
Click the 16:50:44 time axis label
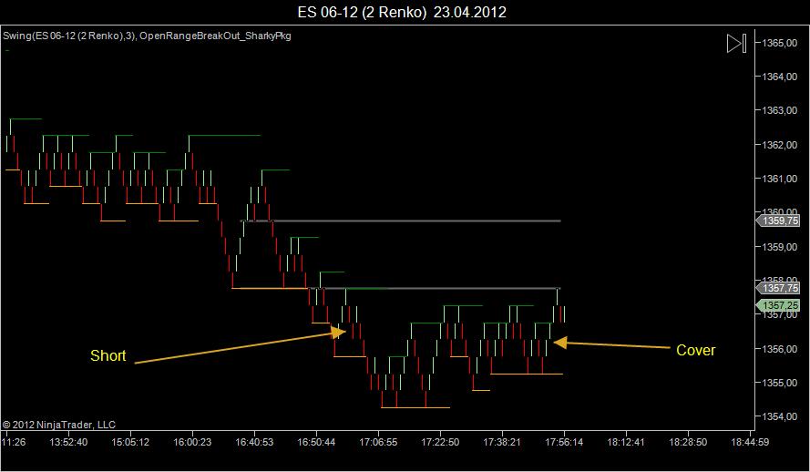click(x=316, y=442)
